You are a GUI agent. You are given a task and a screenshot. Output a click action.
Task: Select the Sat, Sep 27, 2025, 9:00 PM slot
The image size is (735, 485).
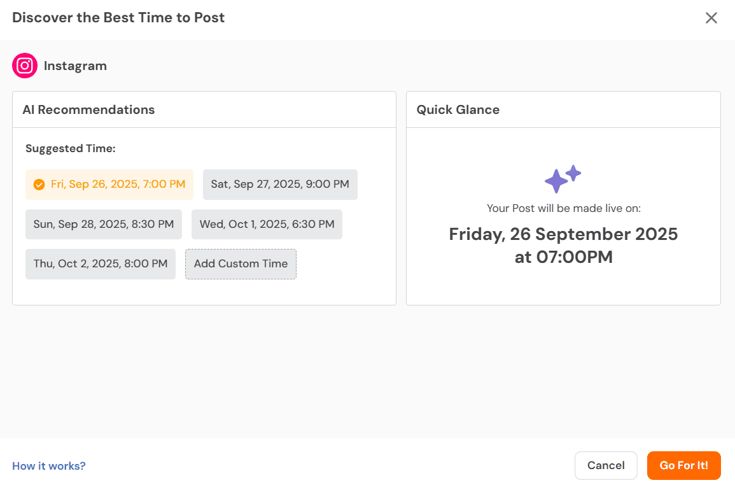280,184
